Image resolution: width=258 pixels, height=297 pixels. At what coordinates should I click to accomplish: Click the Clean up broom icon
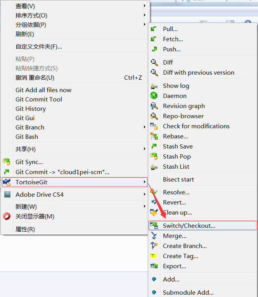tap(154, 212)
